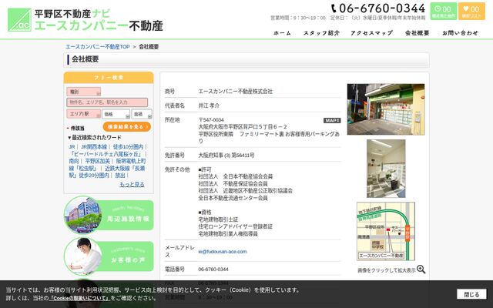Open the 価格 dropdown
Screen dimensions: 493x308
pyautogui.click(x=116, y=114)
